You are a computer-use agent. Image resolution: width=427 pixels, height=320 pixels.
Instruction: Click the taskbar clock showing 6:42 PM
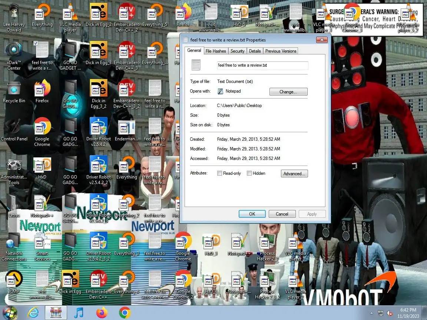408,313
